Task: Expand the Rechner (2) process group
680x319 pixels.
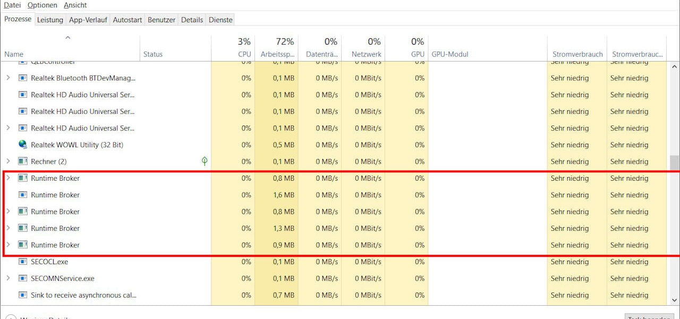Action: pos(8,162)
